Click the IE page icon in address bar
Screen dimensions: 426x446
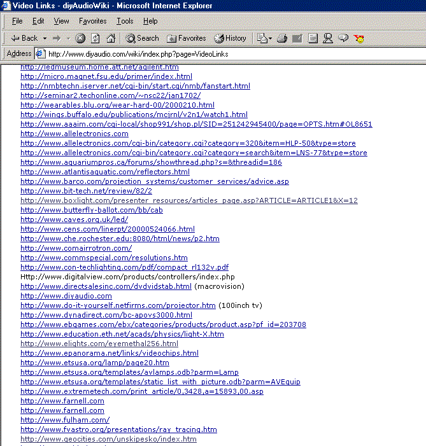[x=41, y=53]
